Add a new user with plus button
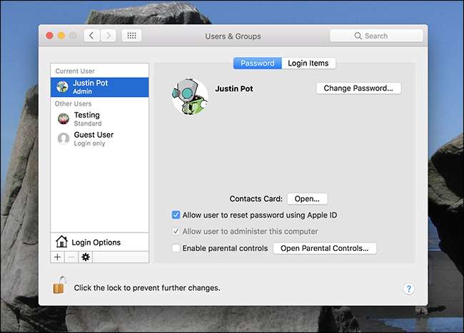The height and width of the screenshot is (333, 464). [x=57, y=257]
